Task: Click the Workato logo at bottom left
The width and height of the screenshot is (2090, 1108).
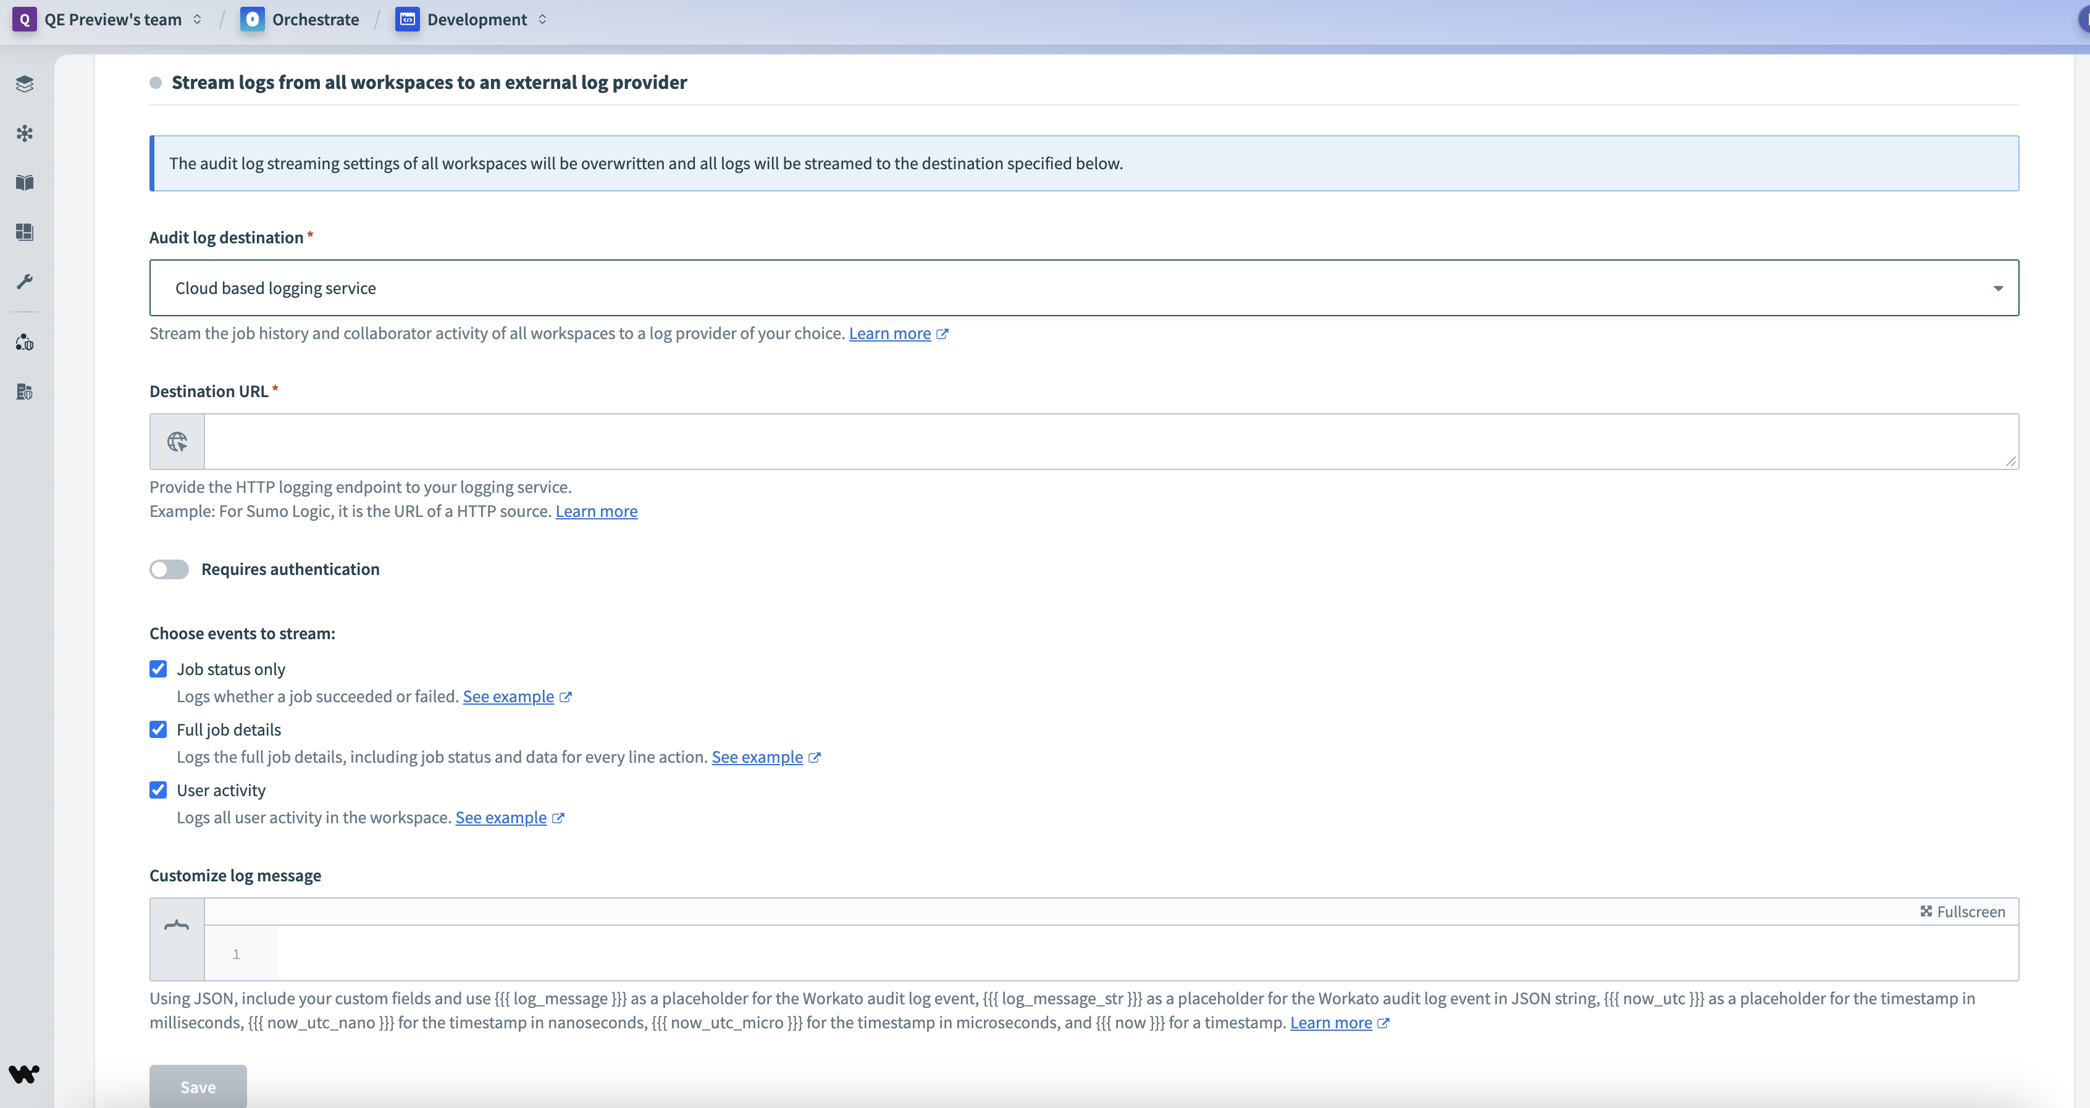Action: click(x=24, y=1074)
